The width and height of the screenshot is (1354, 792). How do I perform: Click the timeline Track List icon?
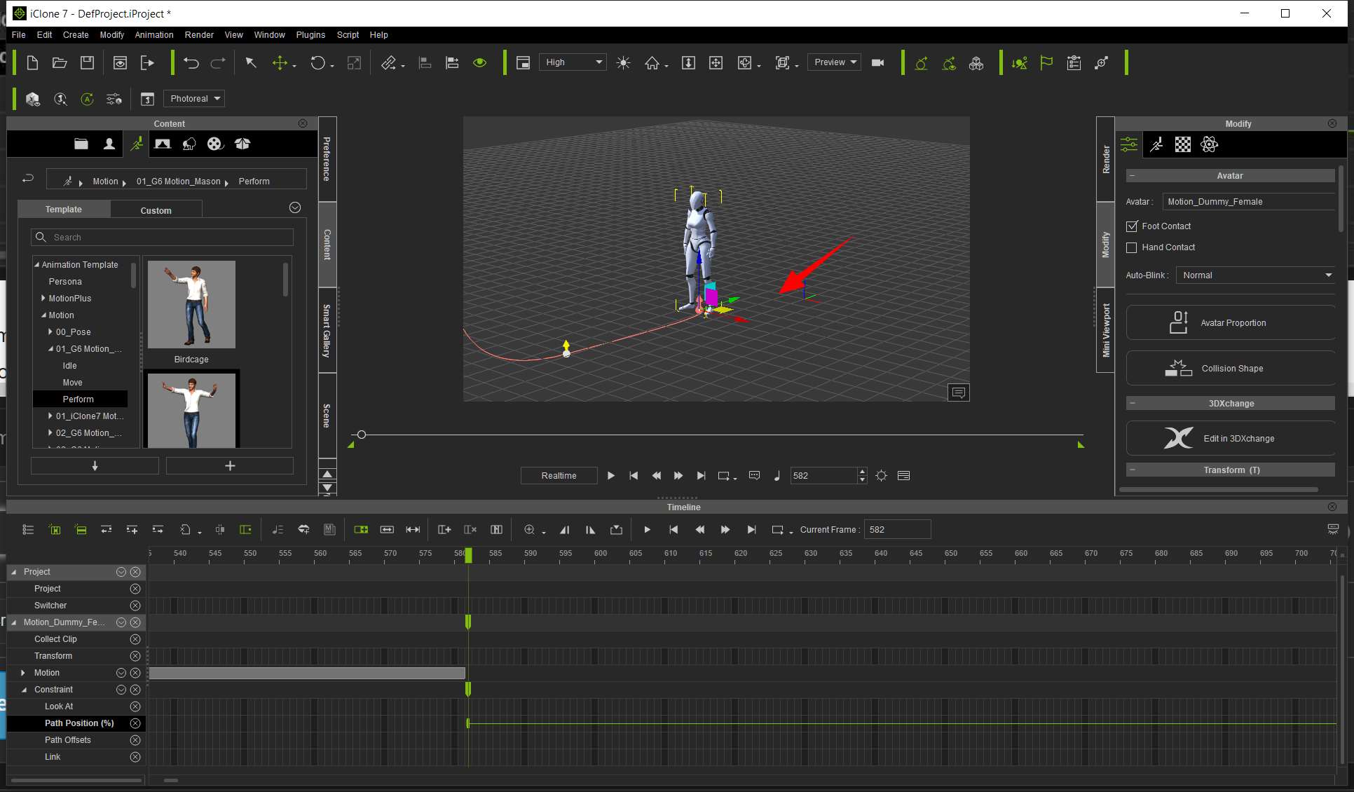28,530
